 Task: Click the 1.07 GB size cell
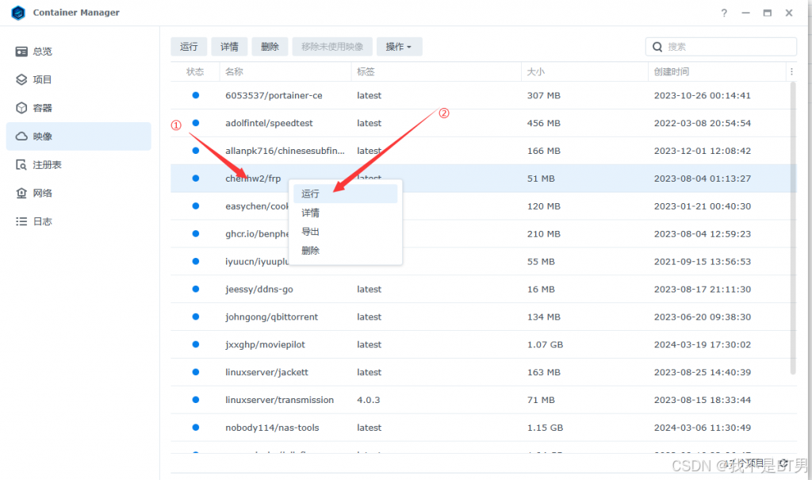[545, 344]
